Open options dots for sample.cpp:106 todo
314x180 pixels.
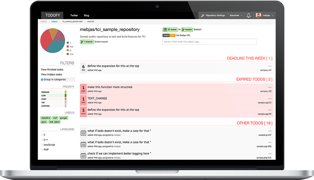pyautogui.click(x=270, y=142)
